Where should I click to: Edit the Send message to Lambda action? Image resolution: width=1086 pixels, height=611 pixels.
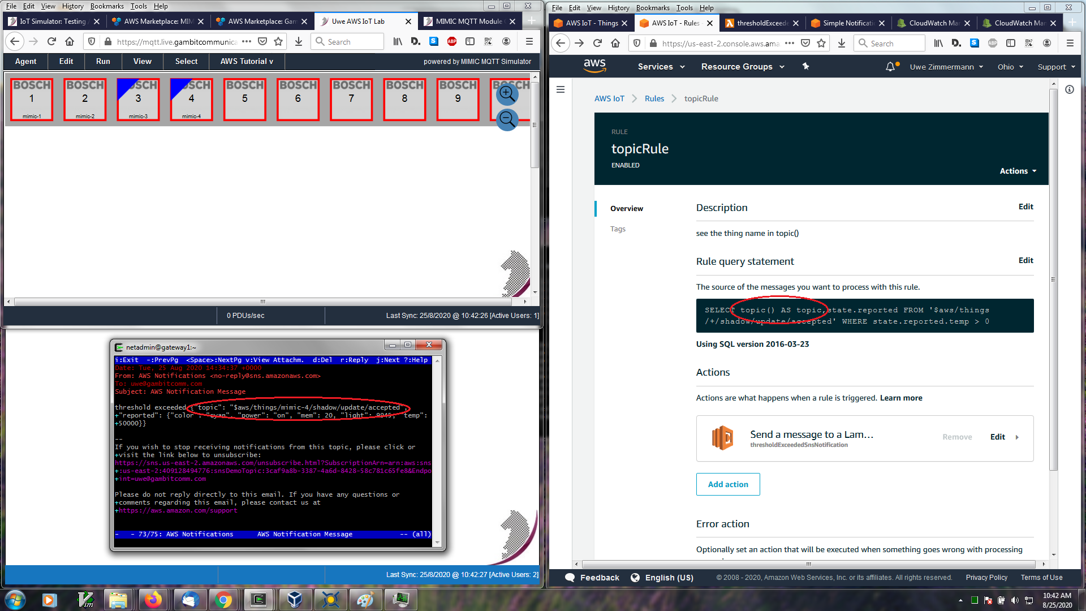(x=997, y=437)
